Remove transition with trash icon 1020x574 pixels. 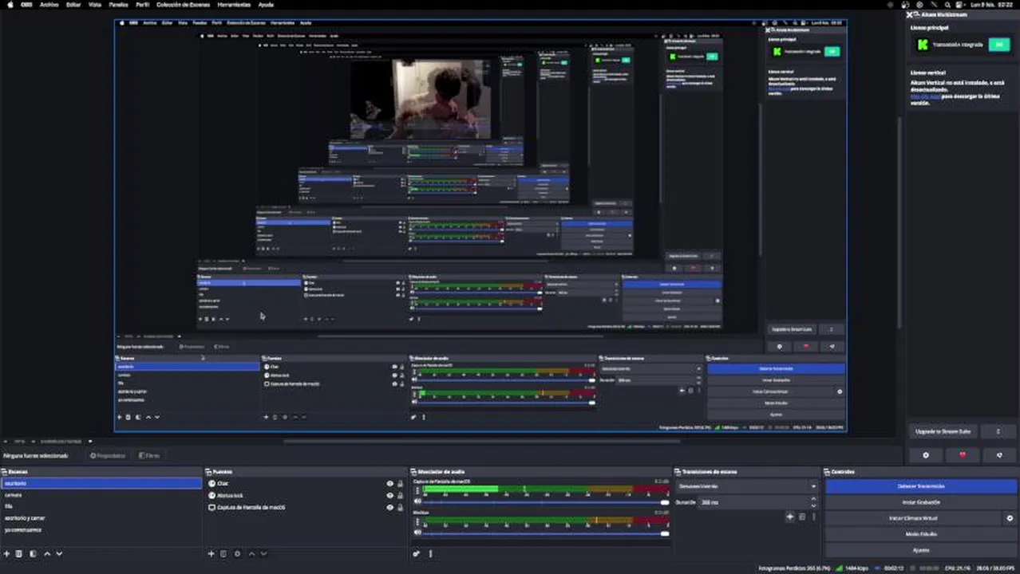pyautogui.click(x=802, y=517)
